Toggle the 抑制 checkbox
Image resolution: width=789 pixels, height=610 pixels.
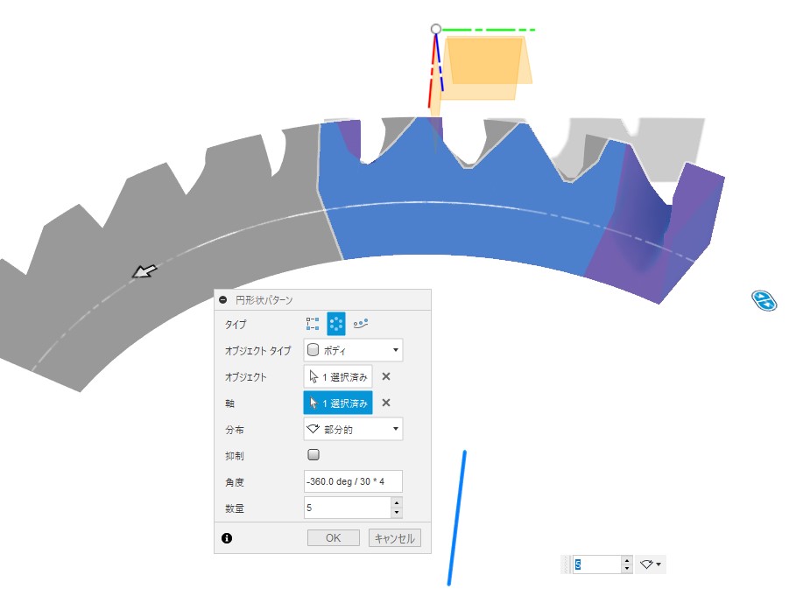tap(314, 455)
